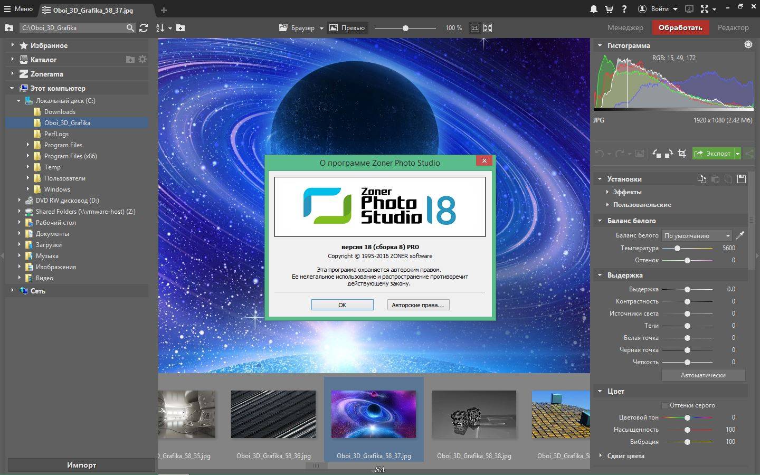The image size is (760, 475).
Task: Close the About Zoner Photo Studio dialog
Action: (x=484, y=161)
